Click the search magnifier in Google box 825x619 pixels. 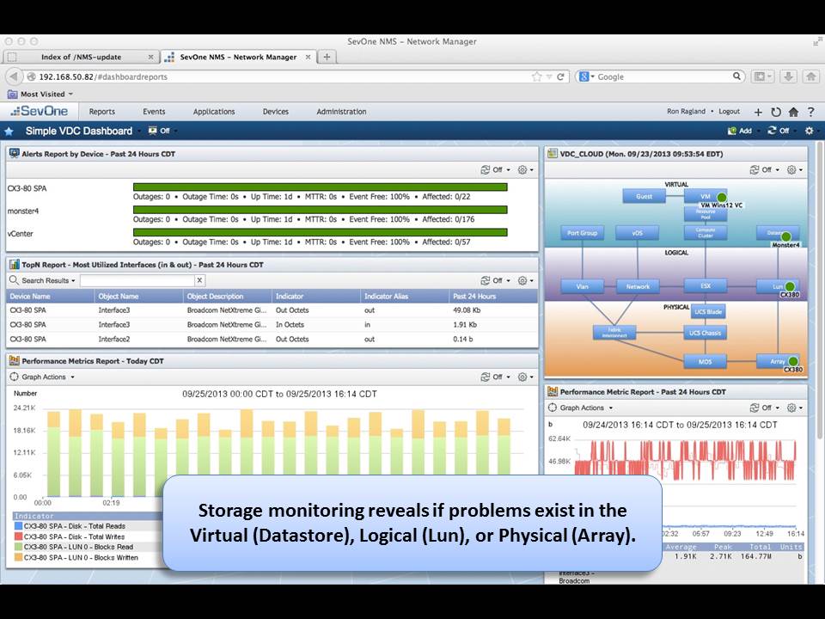point(736,77)
